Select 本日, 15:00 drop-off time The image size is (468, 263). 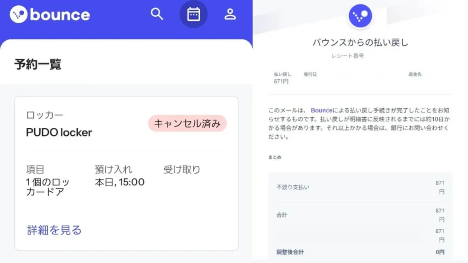pos(120,182)
